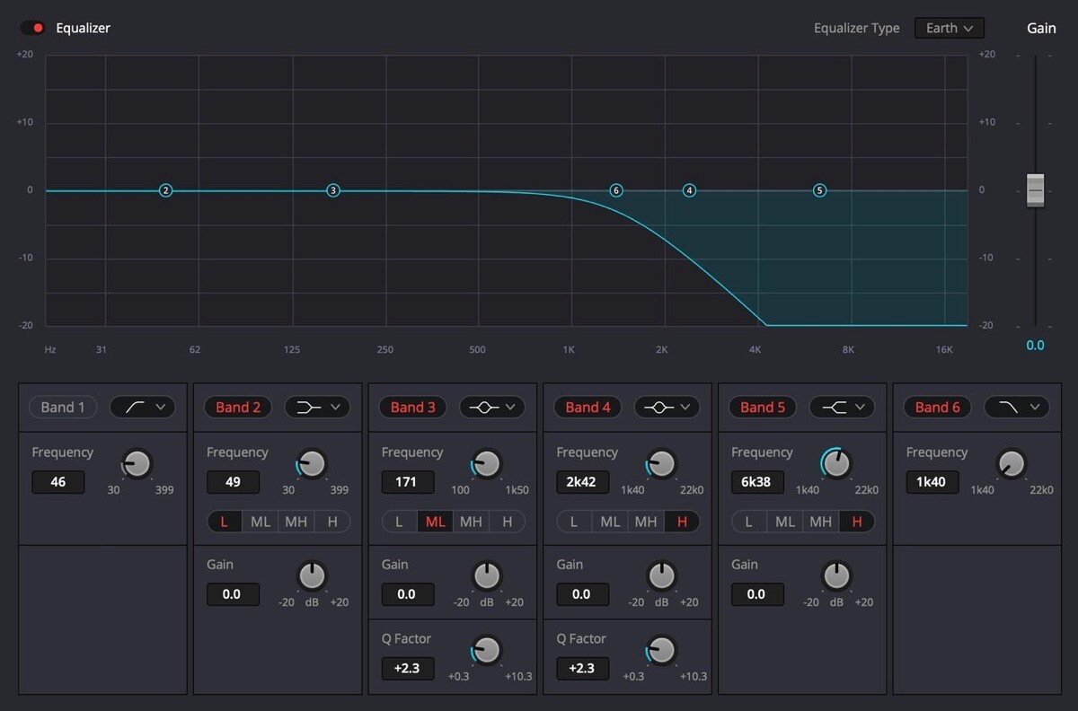Toggle the Band 4 button

click(588, 408)
